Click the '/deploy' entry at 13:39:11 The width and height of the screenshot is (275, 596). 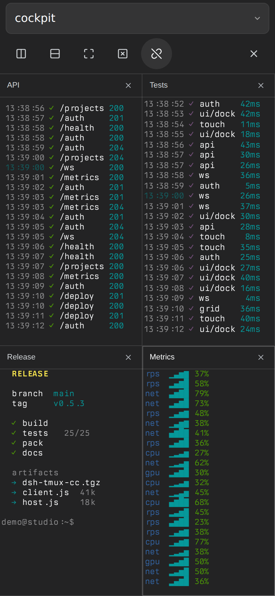pos(77,316)
